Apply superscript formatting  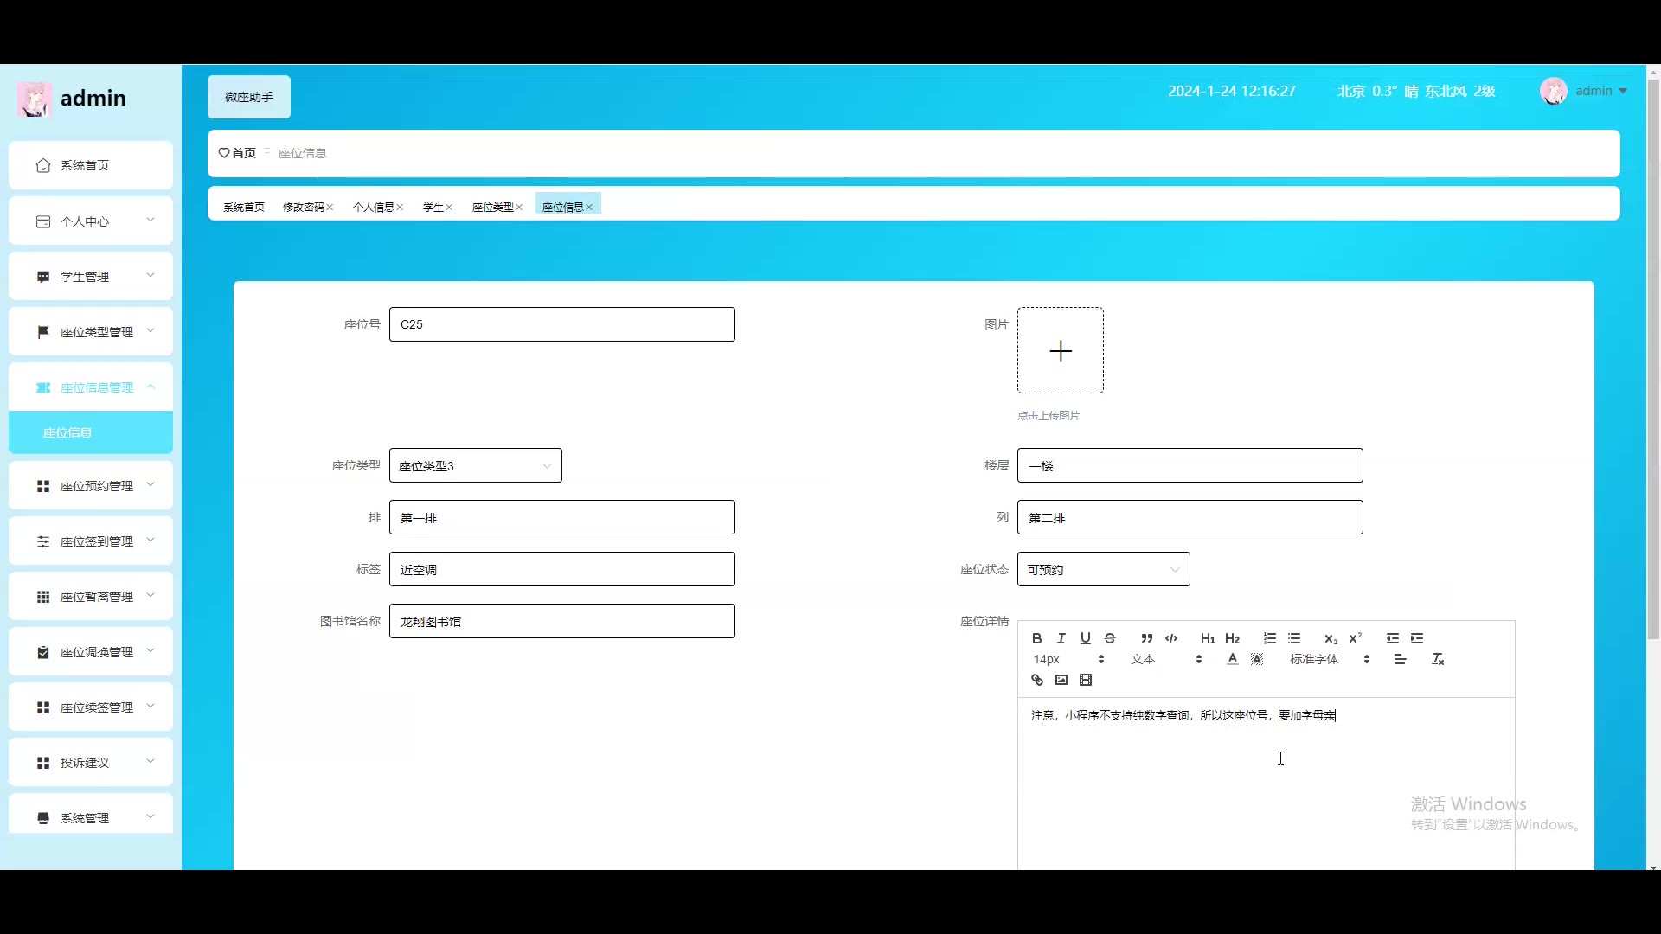[1356, 638]
